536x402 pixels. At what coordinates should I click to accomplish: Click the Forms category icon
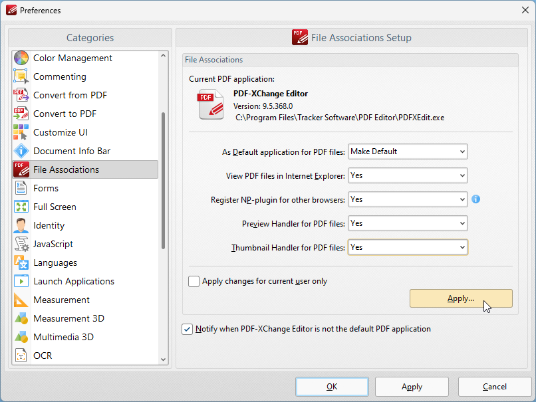[x=21, y=188]
